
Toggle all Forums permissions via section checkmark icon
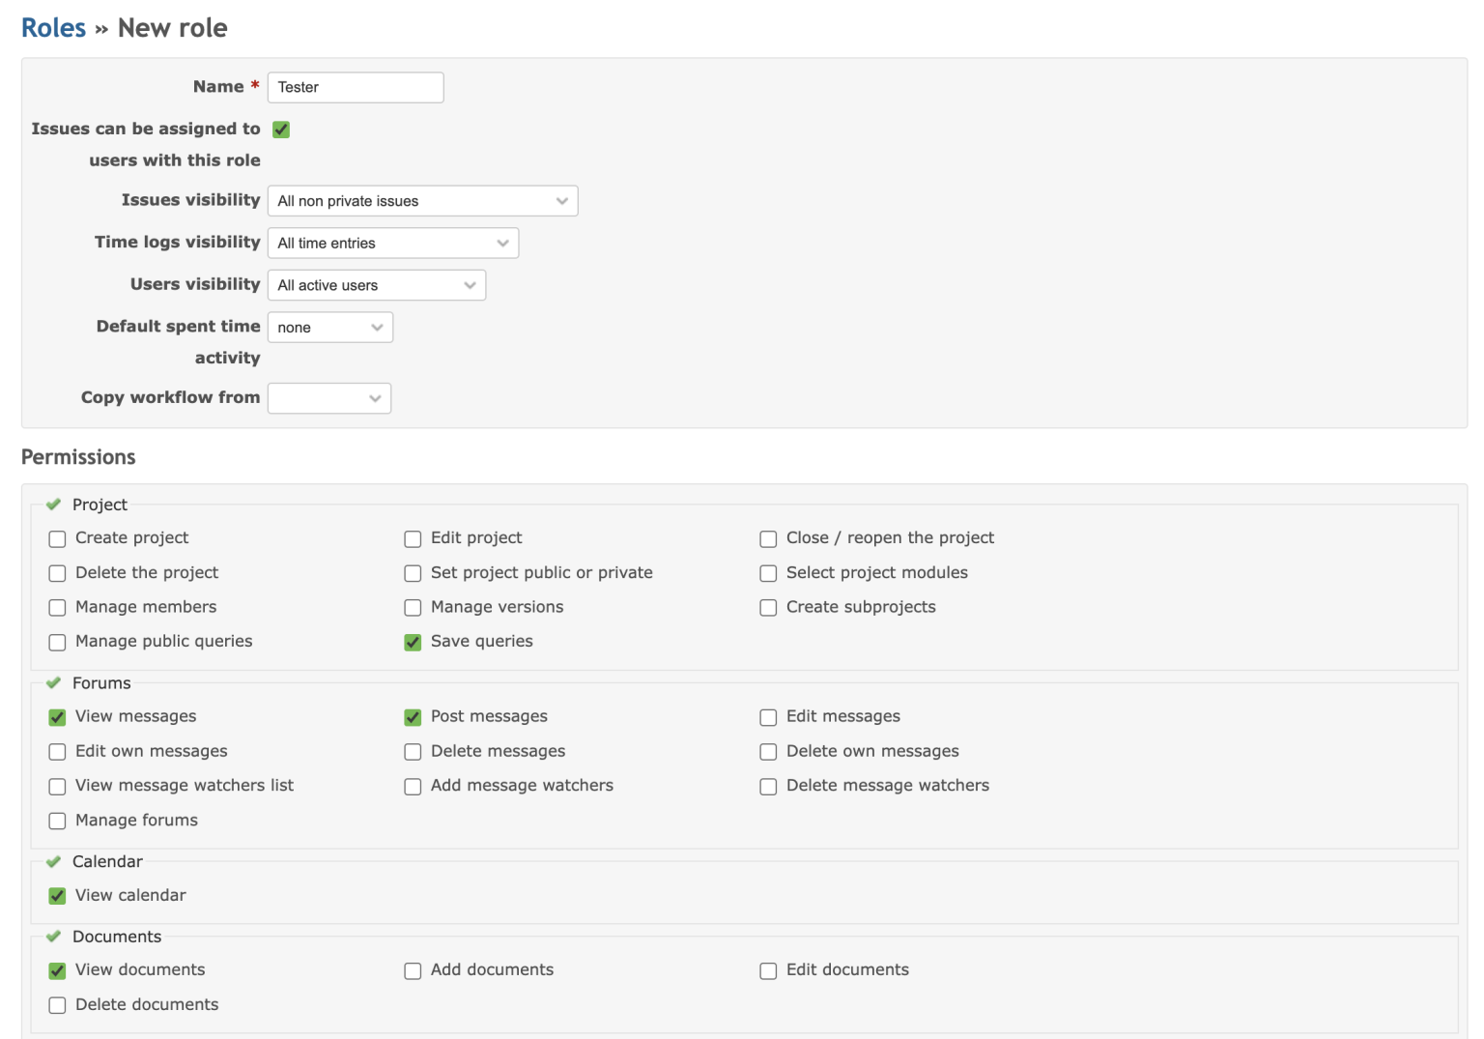(54, 682)
